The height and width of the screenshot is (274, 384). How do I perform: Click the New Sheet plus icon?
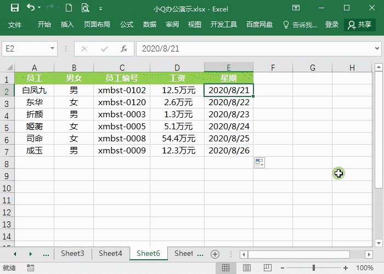click(215, 254)
